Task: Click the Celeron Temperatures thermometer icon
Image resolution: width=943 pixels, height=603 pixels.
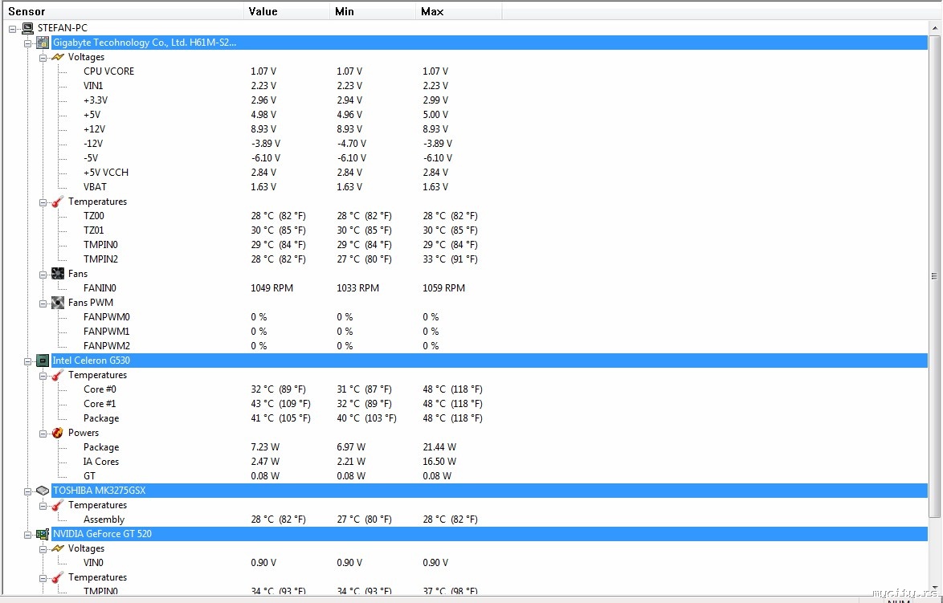Action: (58, 375)
